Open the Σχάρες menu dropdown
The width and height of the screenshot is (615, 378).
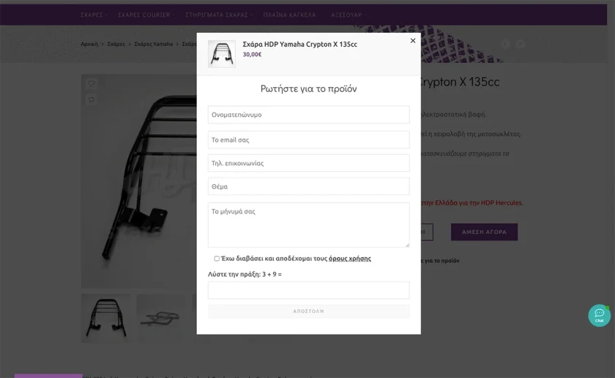coord(94,15)
